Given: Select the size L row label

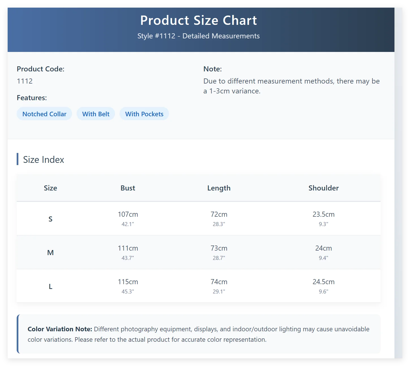Looking at the screenshot, I should (x=51, y=286).
